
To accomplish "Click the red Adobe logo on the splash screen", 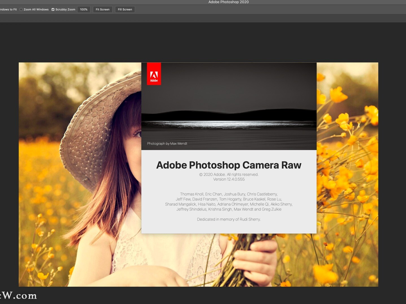I will (154, 73).
